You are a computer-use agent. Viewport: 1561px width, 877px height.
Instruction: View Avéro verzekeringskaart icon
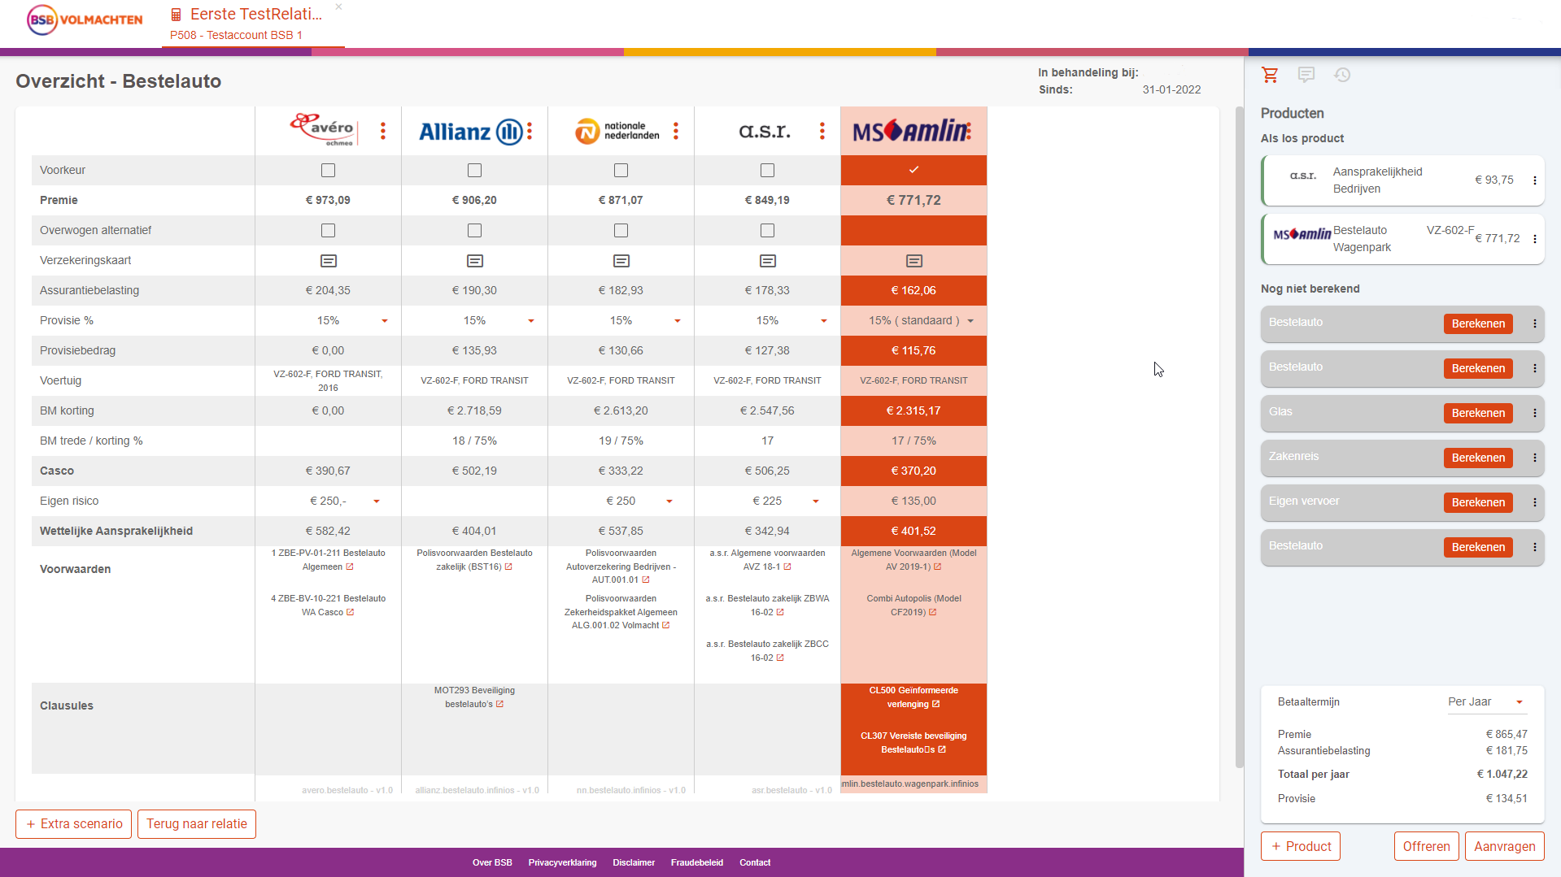coord(329,261)
